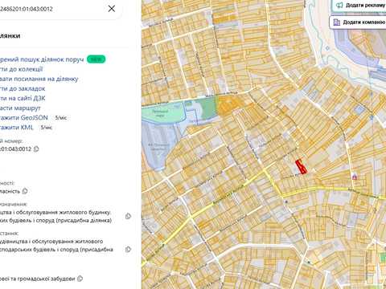386x289 pixels.
Task: Click the red-blue landmark marker on map
Action: [x=355, y=177]
